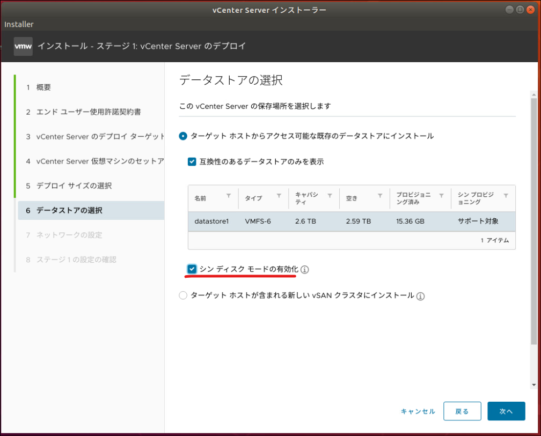This screenshot has height=436, width=541.
Task: Go to step 2 エンド ユーザー使用許諾契約書
Action: coord(83,112)
